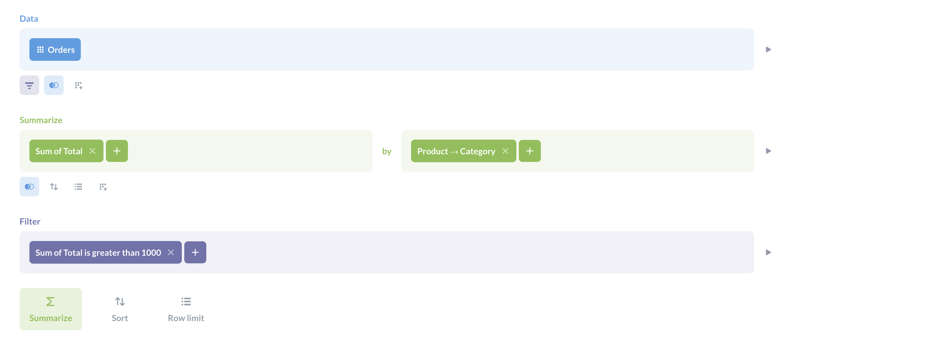Click the sort icon below Summarize section
The width and height of the screenshot is (925, 344).
click(x=54, y=187)
